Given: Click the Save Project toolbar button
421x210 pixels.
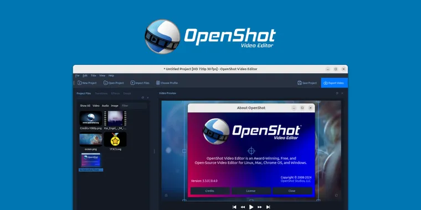Looking at the screenshot, I should point(307,83).
